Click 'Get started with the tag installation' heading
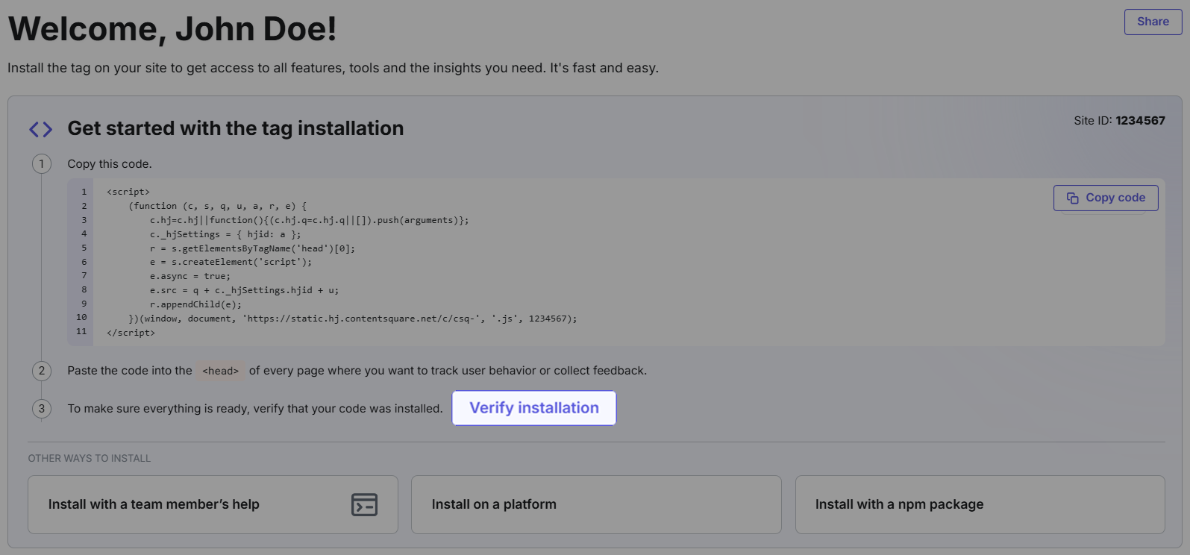1190x555 pixels. (236, 128)
